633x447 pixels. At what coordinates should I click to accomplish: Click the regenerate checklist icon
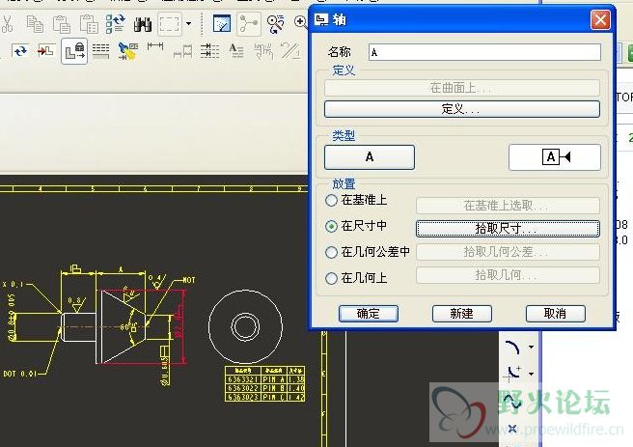pyautogui.click(x=116, y=24)
